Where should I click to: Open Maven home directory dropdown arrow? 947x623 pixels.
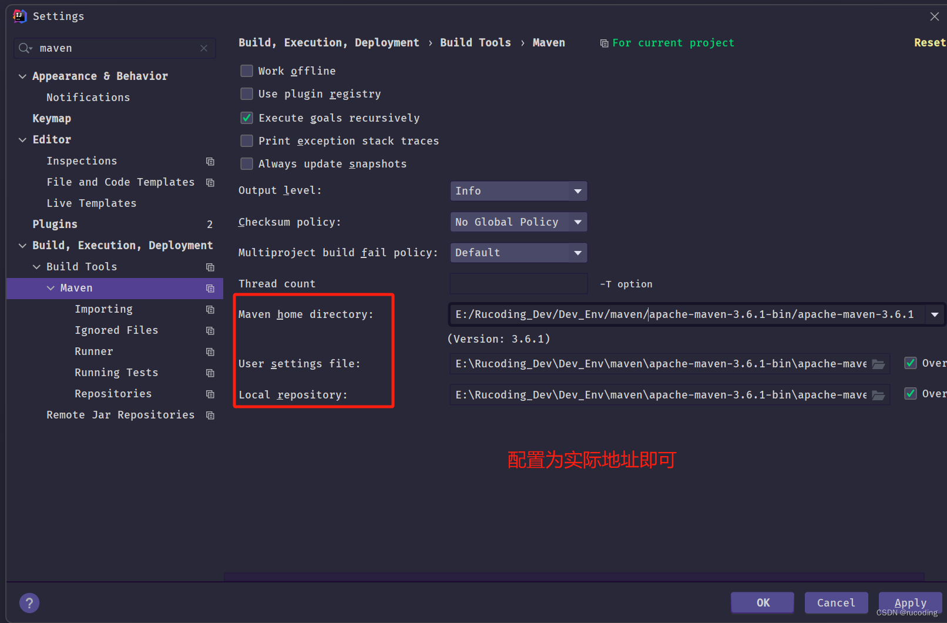[x=934, y=314]
